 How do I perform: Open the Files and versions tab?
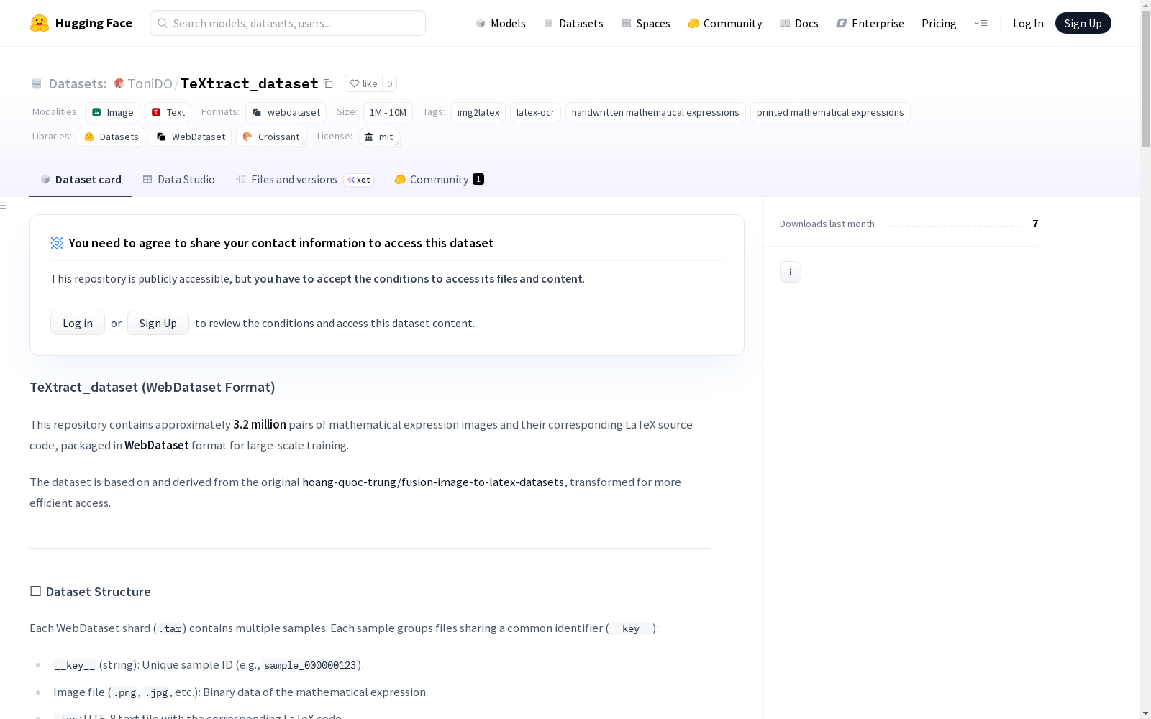(304, 179)
